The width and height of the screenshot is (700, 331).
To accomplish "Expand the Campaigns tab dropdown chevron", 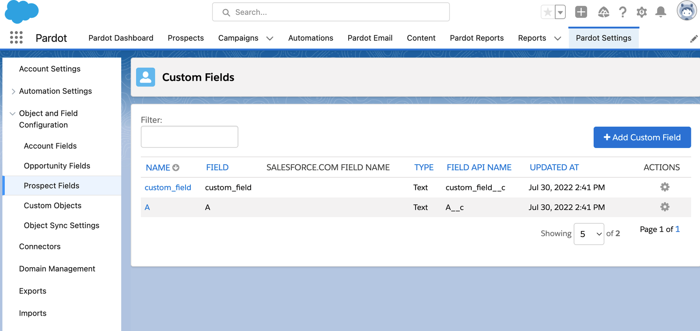I will pyautogui.click(x=270, y=38).
